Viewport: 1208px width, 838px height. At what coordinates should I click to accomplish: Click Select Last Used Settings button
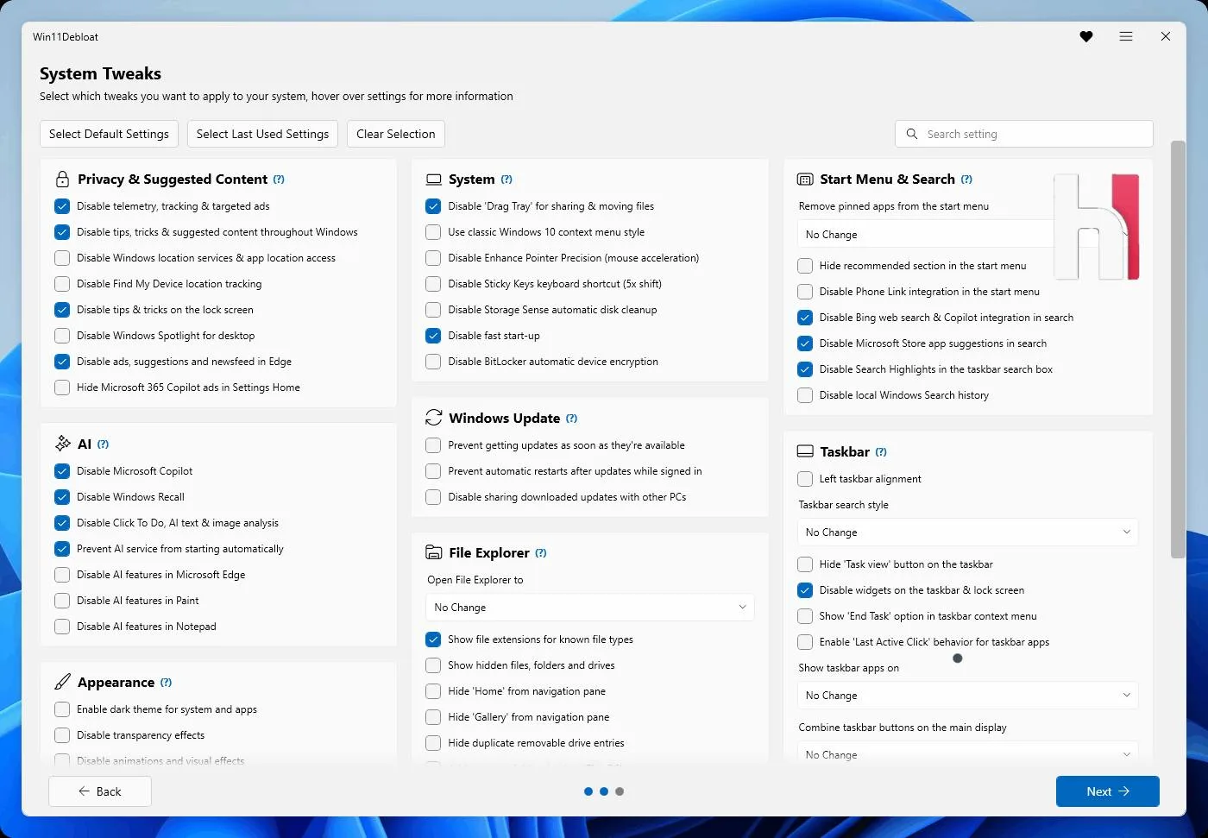tap(262, 134)
